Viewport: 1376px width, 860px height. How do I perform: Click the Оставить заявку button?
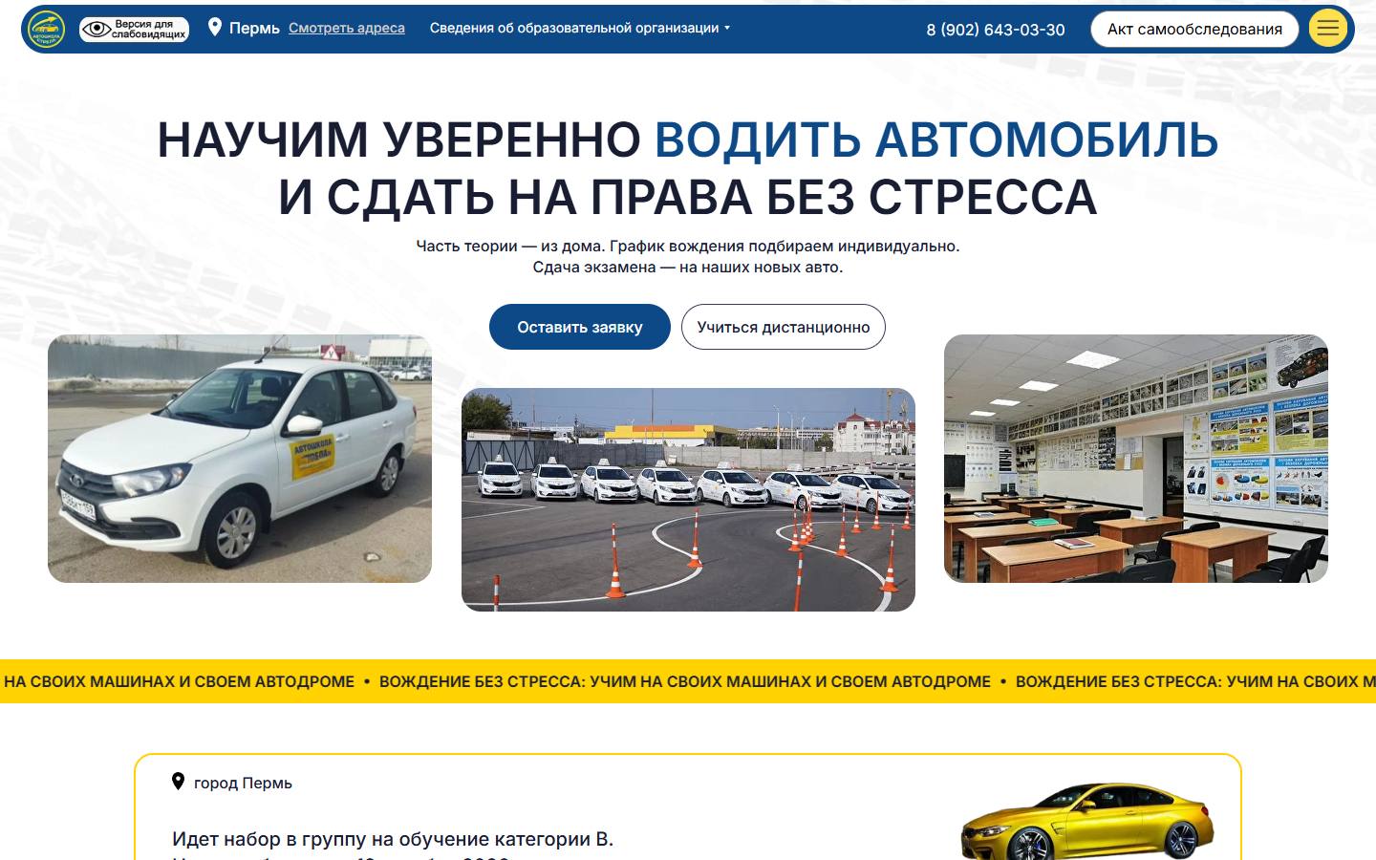point(580,327)
